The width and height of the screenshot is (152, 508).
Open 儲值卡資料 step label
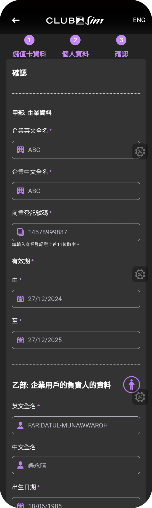29,54
